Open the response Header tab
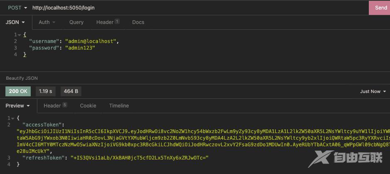 [55, 106]
